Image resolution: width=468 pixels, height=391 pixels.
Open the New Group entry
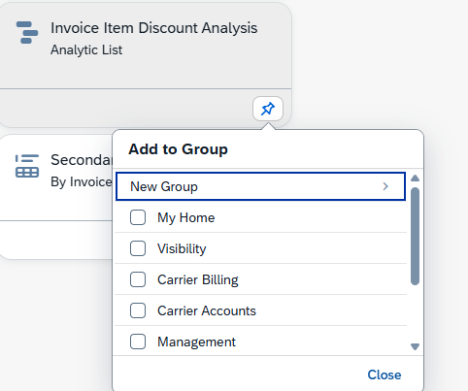coord(260,186)
